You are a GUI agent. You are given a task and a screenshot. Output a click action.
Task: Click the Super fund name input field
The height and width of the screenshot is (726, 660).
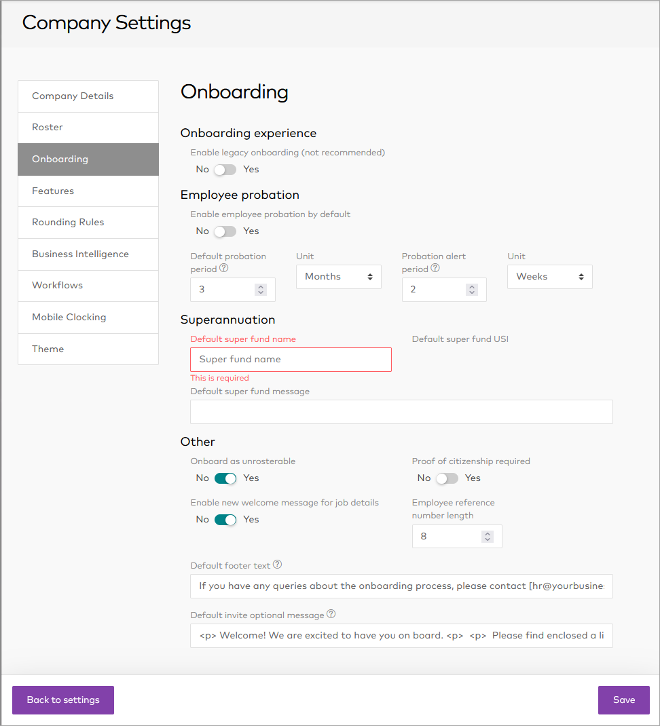point(291,360)
